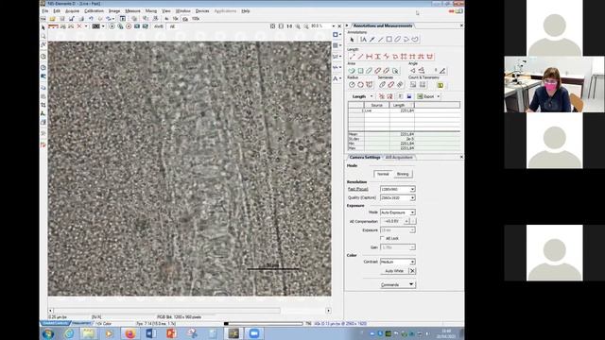Click the Source column header
The width and height of the screenshot is (605, 340).
click(376, 105)
